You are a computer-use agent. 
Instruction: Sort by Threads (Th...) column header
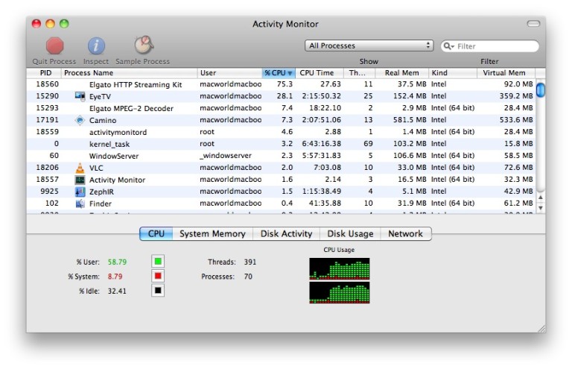pos(359,72)
